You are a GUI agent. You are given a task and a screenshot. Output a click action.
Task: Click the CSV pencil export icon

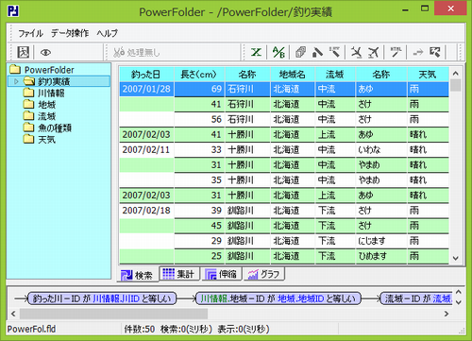pos(334,52)
